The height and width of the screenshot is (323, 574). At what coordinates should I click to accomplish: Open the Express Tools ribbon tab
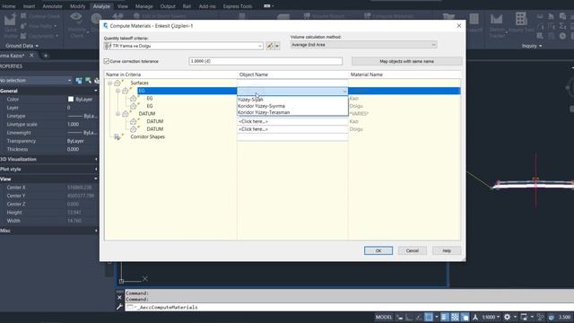click(238, 6)
